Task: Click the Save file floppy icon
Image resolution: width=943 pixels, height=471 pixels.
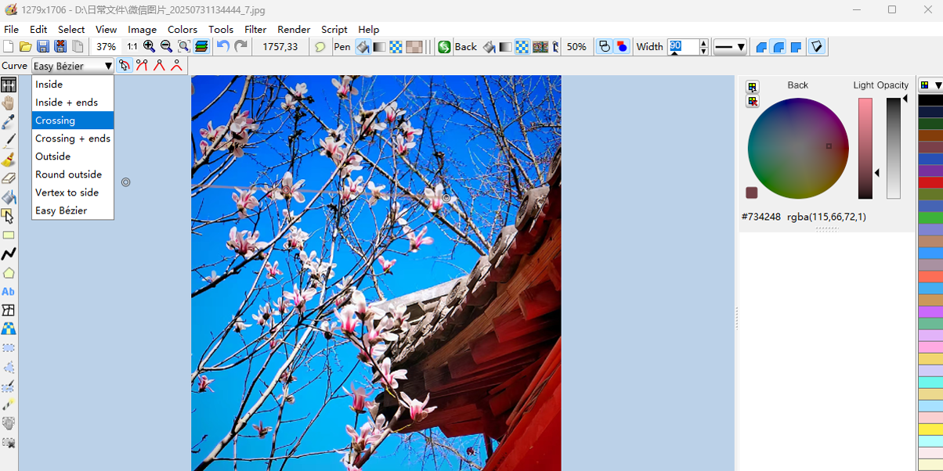Action: (43, 47)
